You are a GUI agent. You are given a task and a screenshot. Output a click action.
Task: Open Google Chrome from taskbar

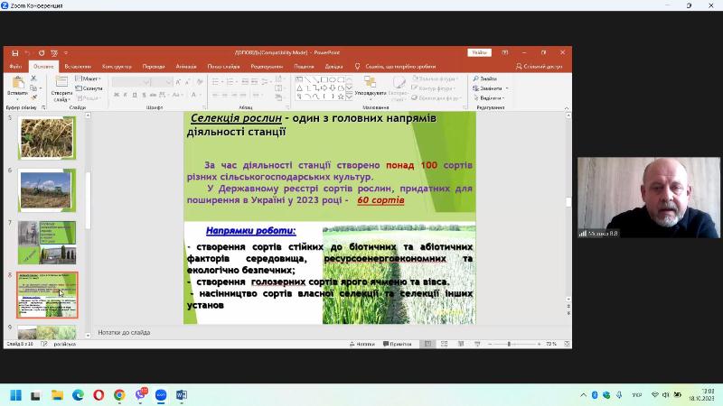pyautogui.click(x=119, y=395)
